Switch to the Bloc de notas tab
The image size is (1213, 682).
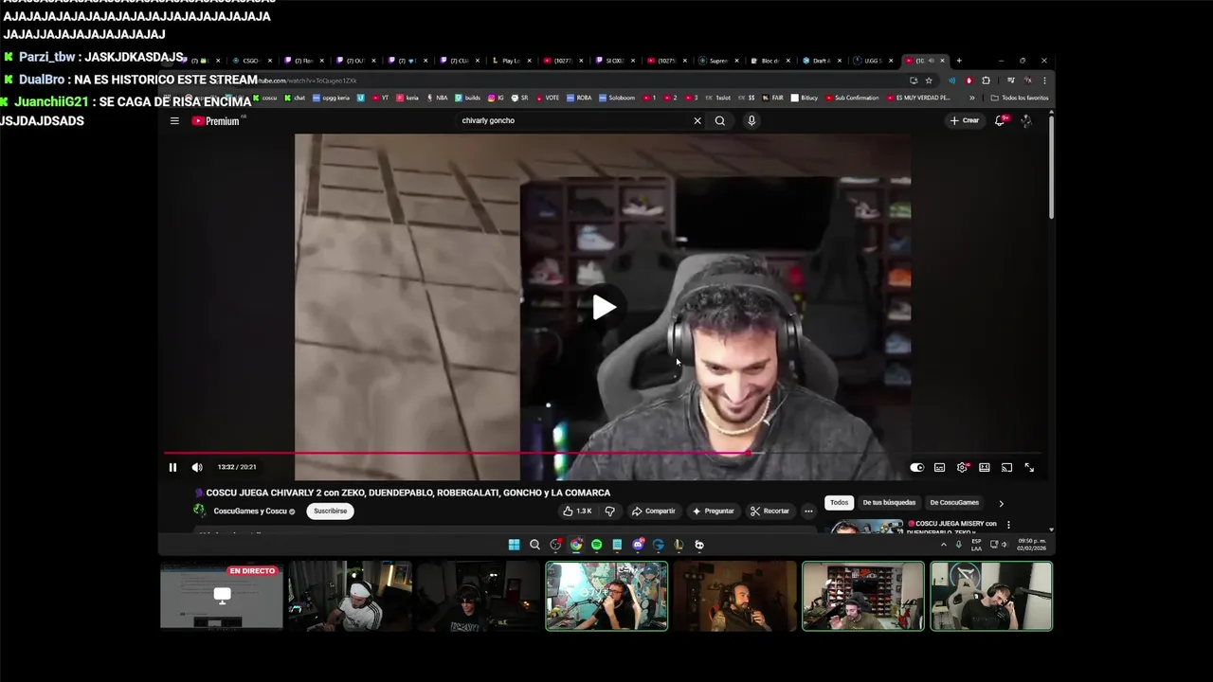(x=769, y=61)
